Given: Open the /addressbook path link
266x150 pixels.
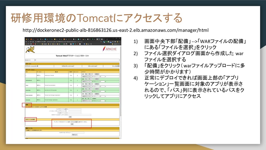Looking at the screenshot, I should (x=29, y=80).
